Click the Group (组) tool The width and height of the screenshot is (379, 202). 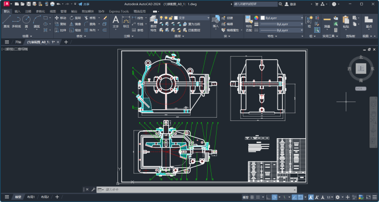tap(309, 22)
